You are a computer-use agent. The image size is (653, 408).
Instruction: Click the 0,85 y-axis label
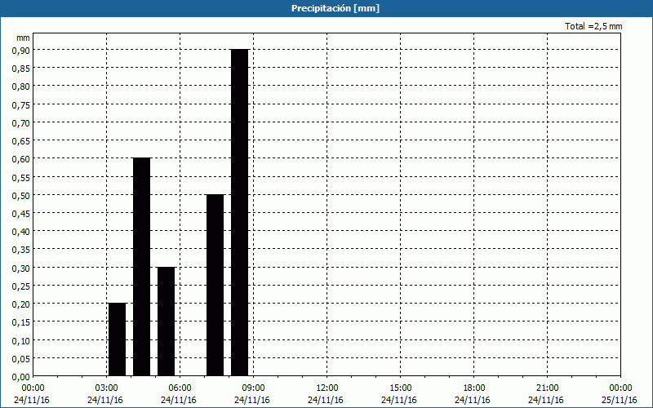pyautogui.click(x=21, y=68)
